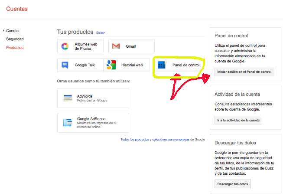The width and height of the screenshot is (283, 196).
Task: Click the AdWords icon
Action: point(68,98)
